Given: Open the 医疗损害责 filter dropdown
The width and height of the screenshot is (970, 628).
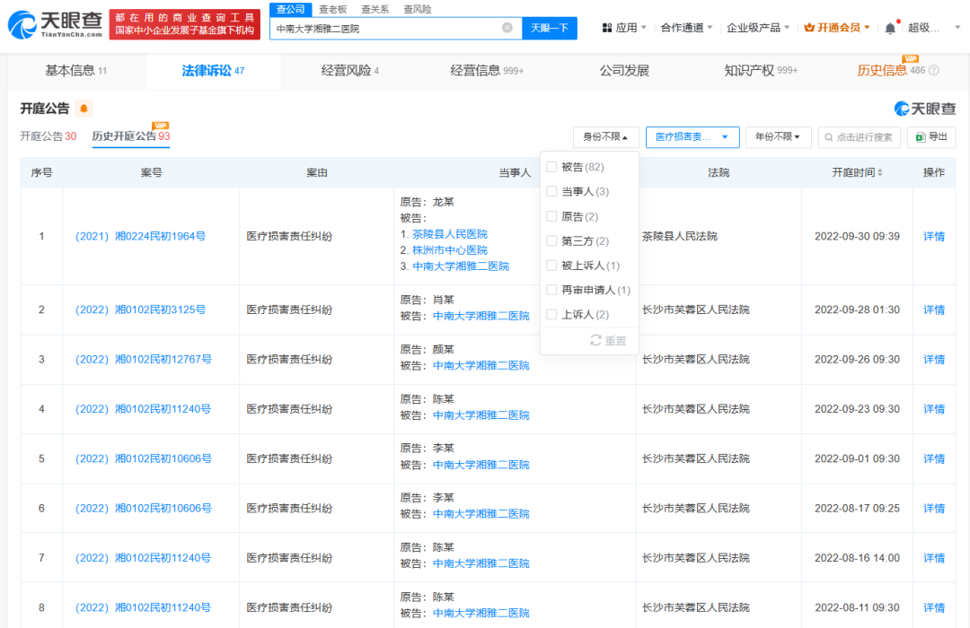Looking at the screenshot, I should [693, 137].
